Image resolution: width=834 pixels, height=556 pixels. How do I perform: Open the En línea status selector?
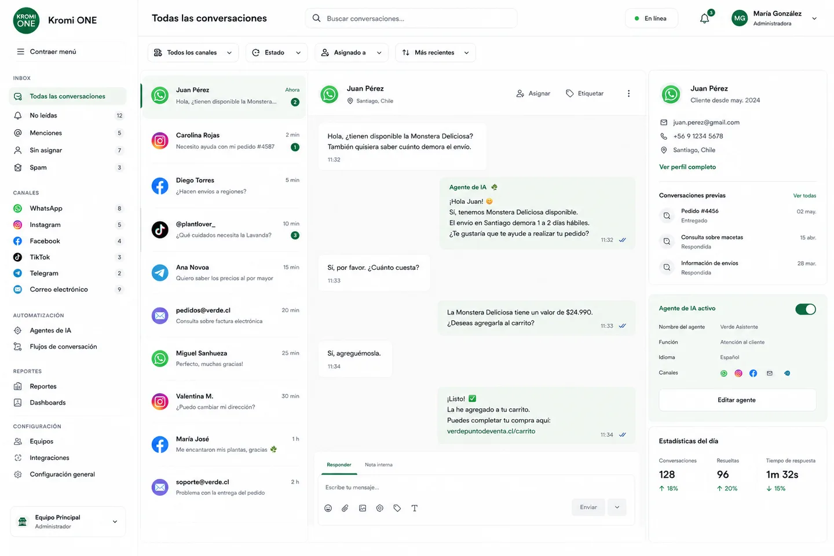coord(652,19)
